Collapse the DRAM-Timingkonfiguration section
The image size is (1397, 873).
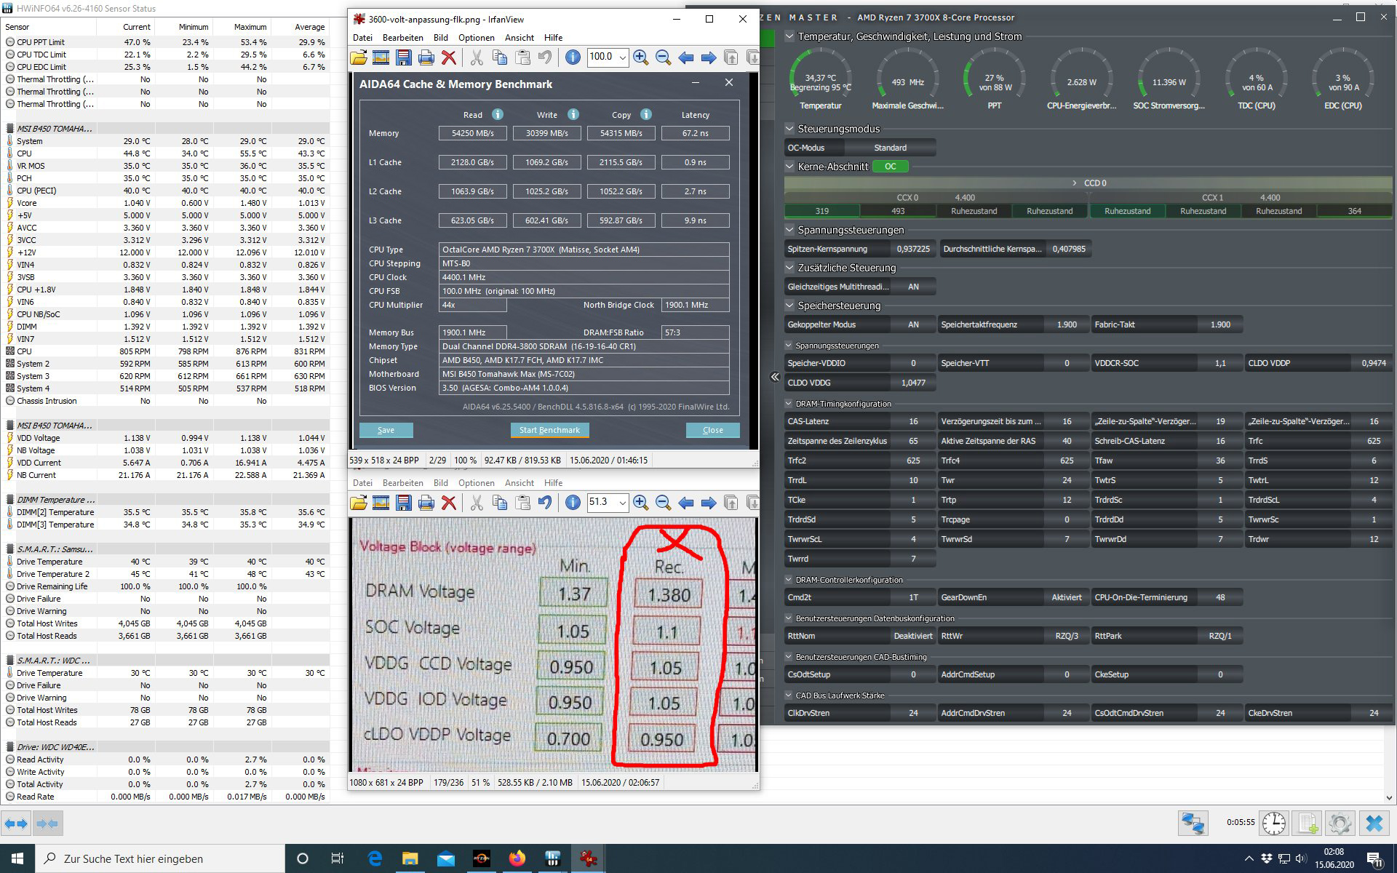(x=789, y=404)
